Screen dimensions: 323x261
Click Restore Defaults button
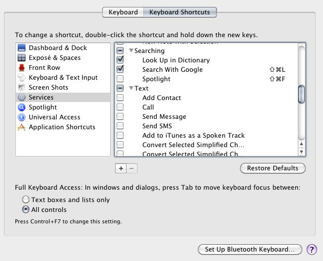tap(273, 168)
